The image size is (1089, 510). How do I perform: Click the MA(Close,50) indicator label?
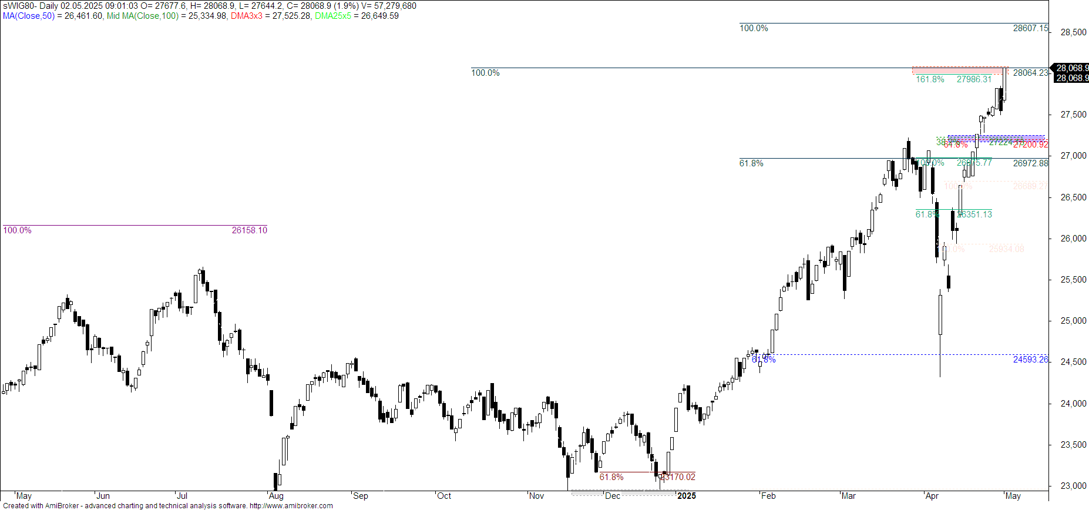coord(28,16)
